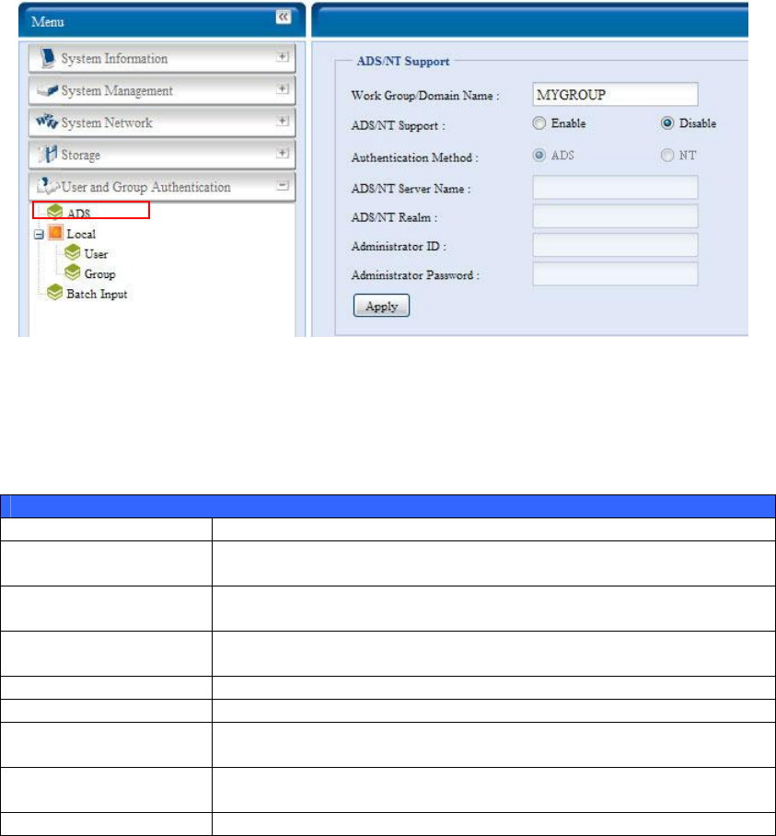This screenshot has width=776, height=836.
Task: Expand System Information with plus button
Action: 283,56
